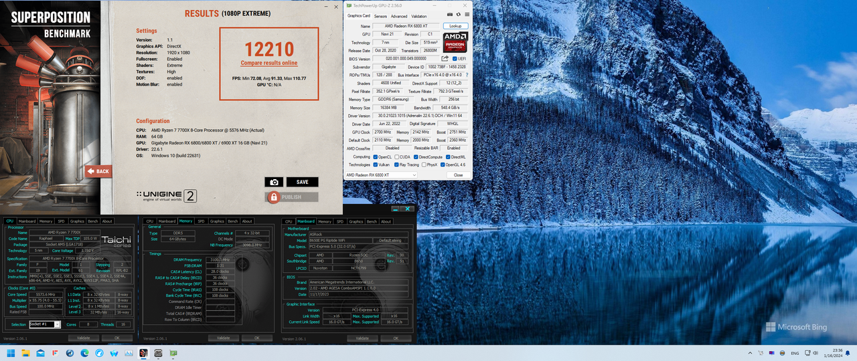This screenshot has height=361, width=857.
Task: Toggle the Vulkan checkbox
Action: [x=376, y=164]
